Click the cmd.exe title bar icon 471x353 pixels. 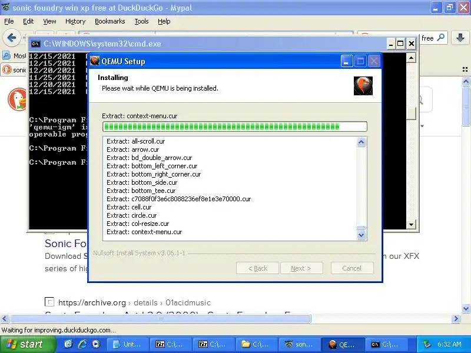pos(36,44)
